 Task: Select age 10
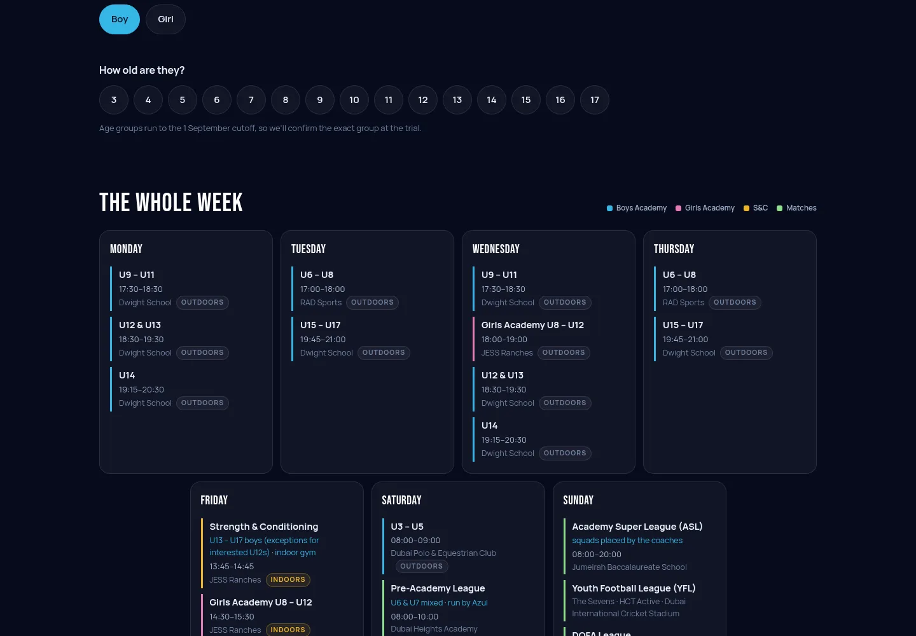point(354,100)
